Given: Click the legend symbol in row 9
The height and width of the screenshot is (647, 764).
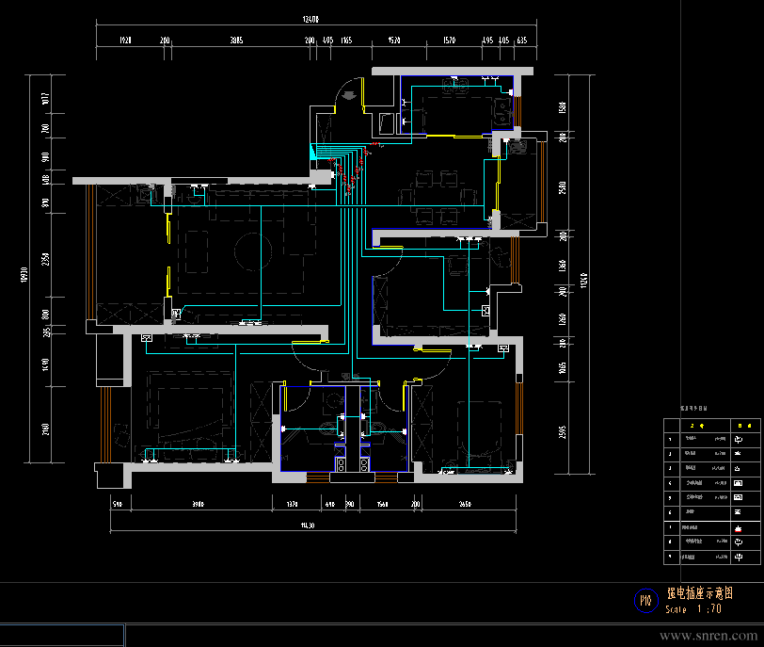Looking at the screenshot, I should coord(739,557).
